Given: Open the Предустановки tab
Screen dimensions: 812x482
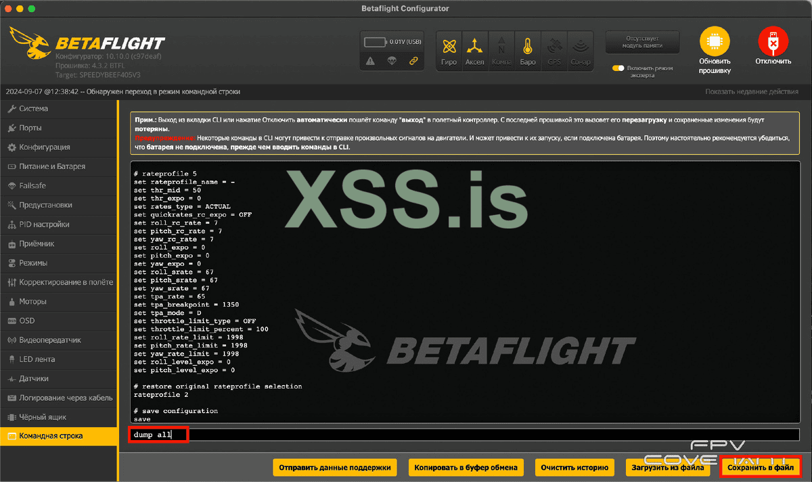Looking at the screenshot, I should 59,205.
